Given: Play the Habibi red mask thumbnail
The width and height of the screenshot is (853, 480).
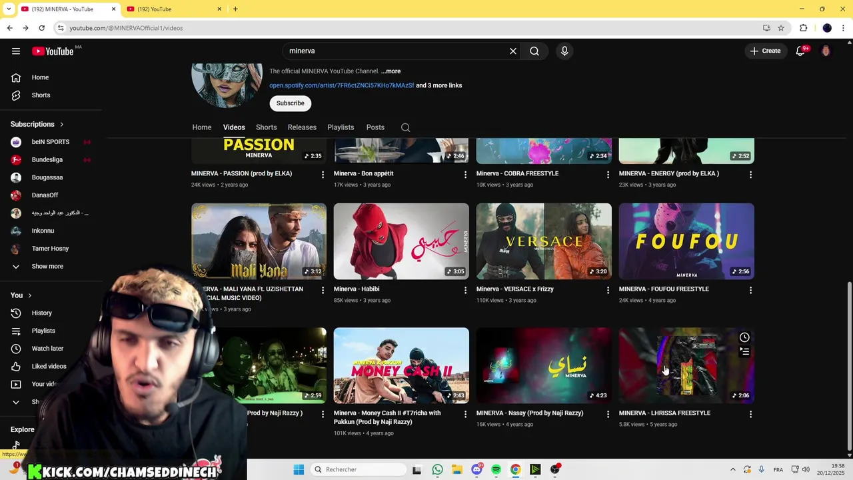Looking at the screenshot, I should [401, 241].
